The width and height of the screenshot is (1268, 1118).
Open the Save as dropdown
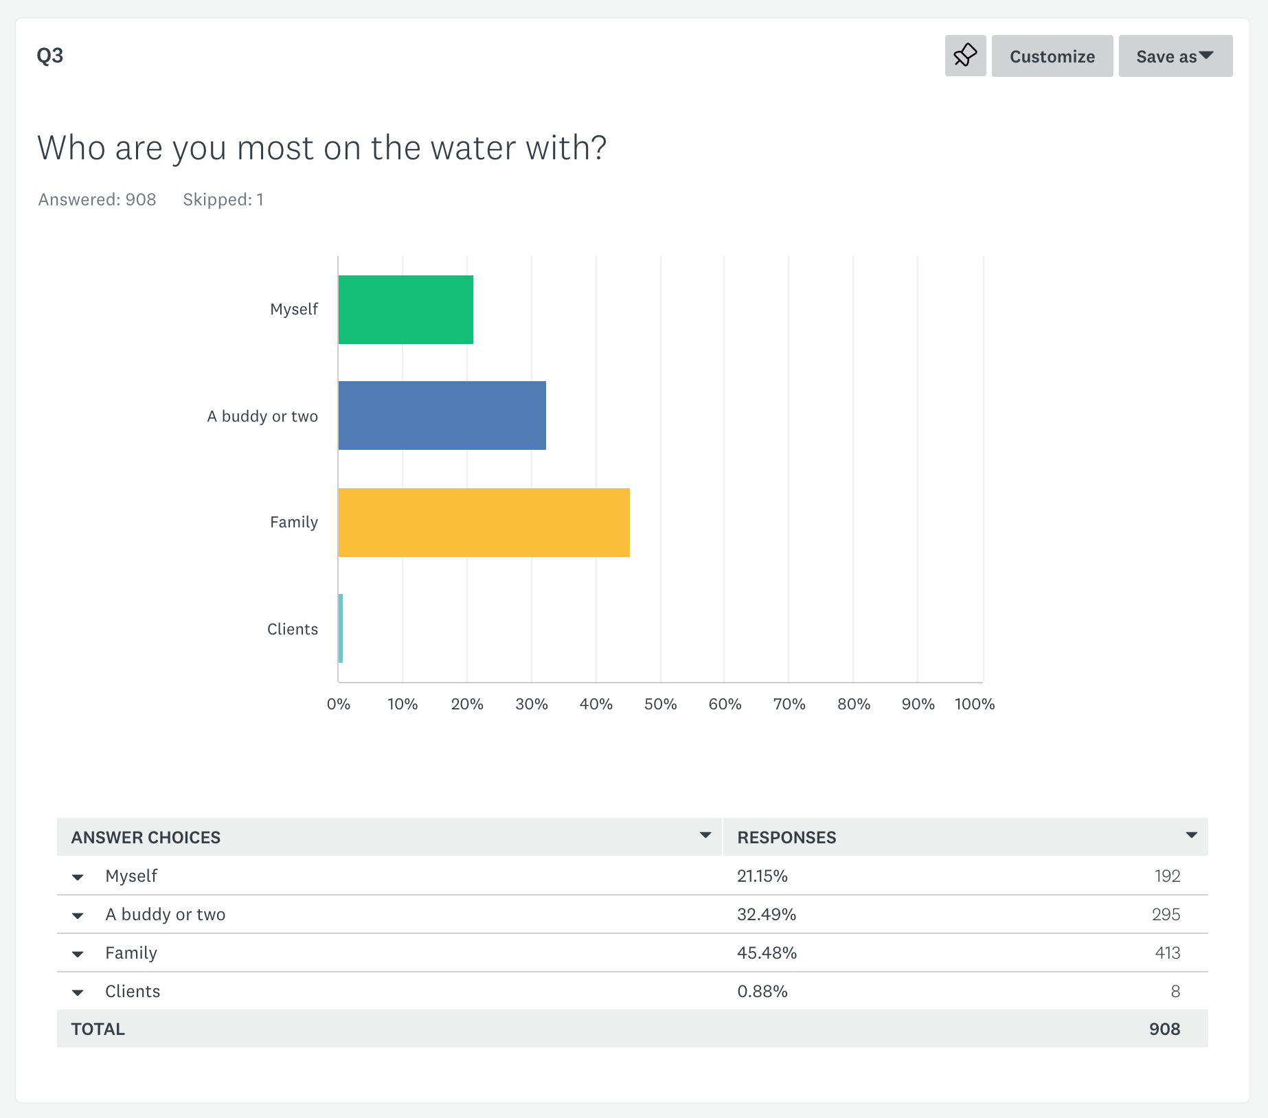click(1175, 56)
